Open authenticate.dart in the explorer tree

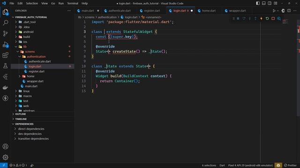(39, 62)
